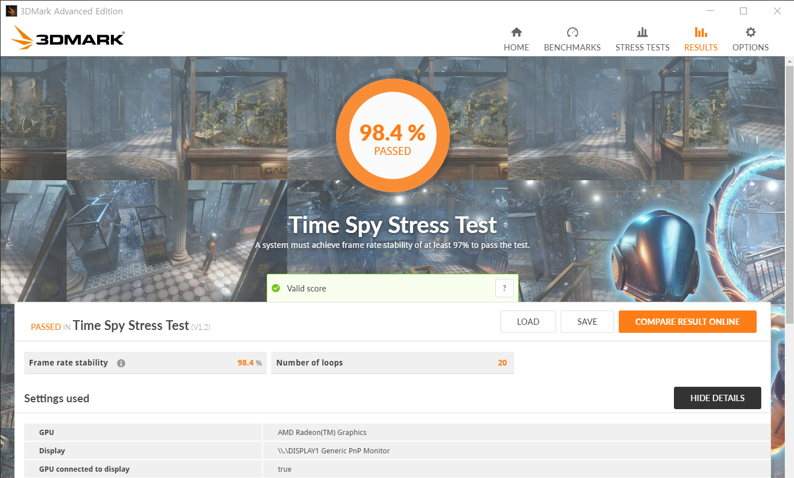Maximize the 3DMark window
Viewport: 794px width, 478px height.
[743, 11]
